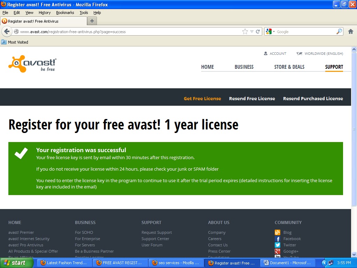This screenshot has width=357, height=268.
Task: Select the Register avast! Free Antivirus tab
Action: [x=44, y=21]
